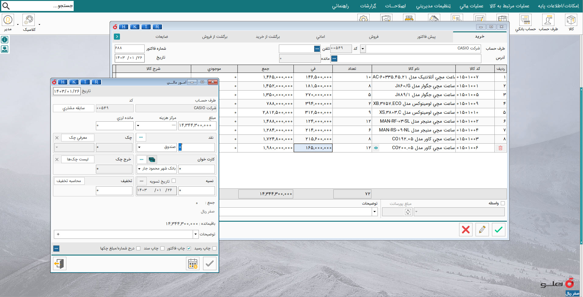The height and width of the screenshot is (297, 583).
Task: Toggle the eye icon in last row
Action: coord(376,148)
